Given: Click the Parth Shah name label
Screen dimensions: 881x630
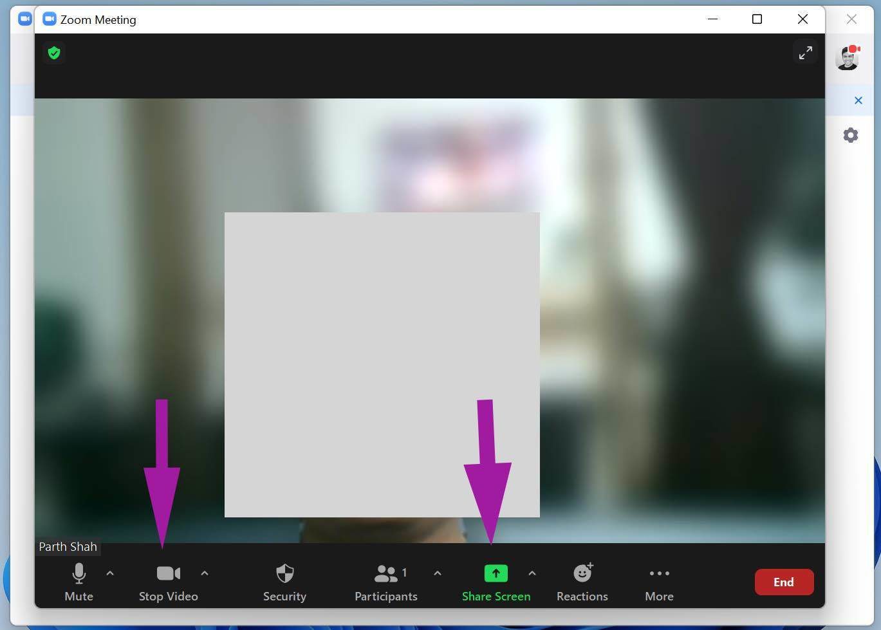Looking at the screenshot, I should [68, 546].
